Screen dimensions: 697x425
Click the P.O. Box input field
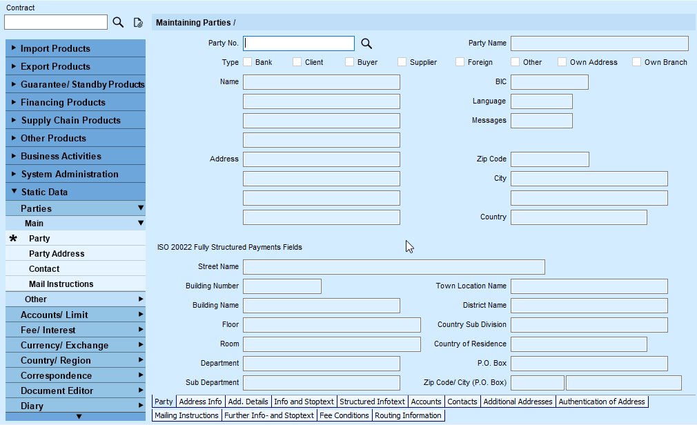[x=589, y=363]
